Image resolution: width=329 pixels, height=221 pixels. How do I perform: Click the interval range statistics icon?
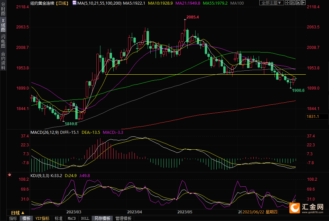(x=293, y=3)
